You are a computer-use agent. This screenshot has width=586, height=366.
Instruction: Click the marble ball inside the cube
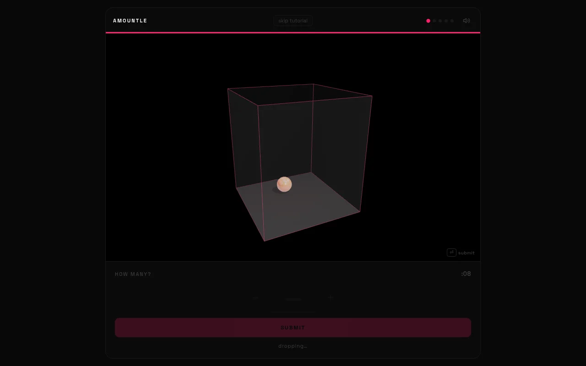coord(284,184)
